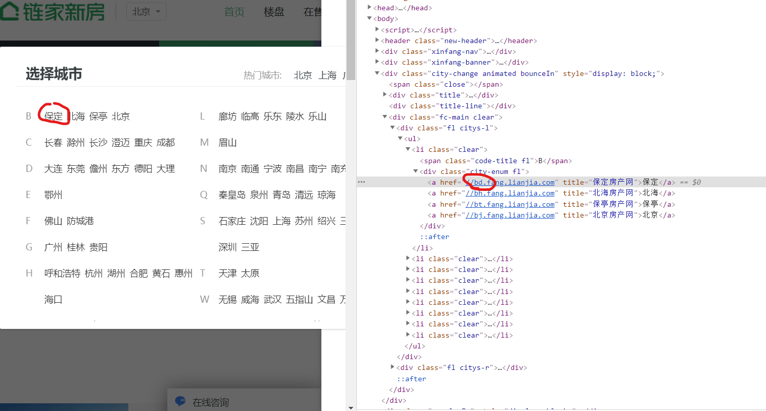
Task: Select city 宁波 under letter N
Action: click(273, 169)
